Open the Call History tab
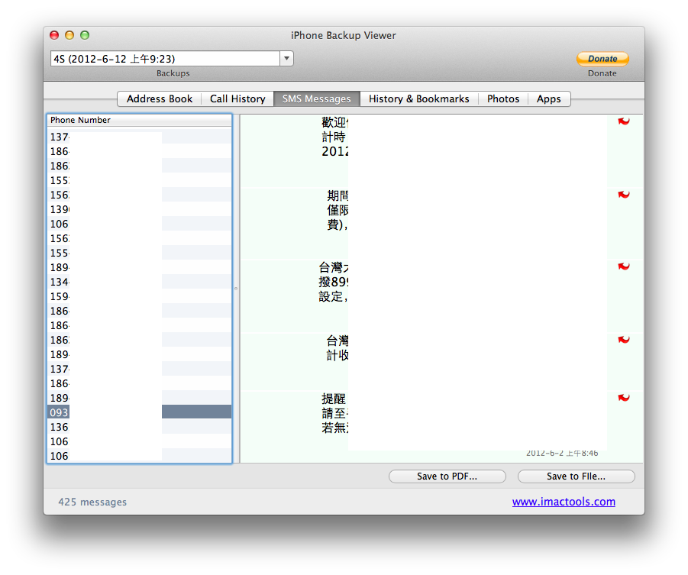 coord(237,99)
